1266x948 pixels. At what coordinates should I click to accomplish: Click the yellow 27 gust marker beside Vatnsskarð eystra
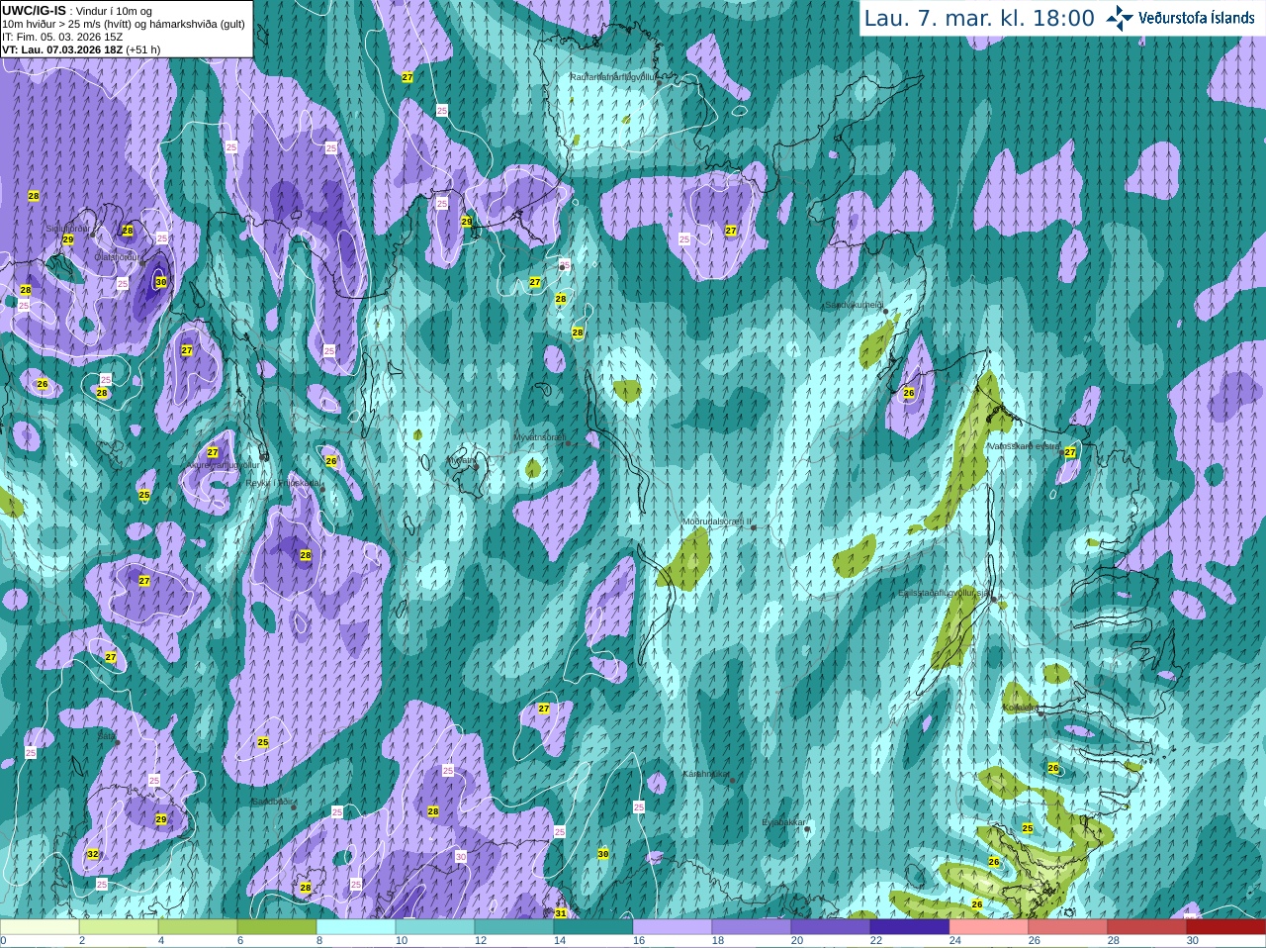pos(1070,451)
